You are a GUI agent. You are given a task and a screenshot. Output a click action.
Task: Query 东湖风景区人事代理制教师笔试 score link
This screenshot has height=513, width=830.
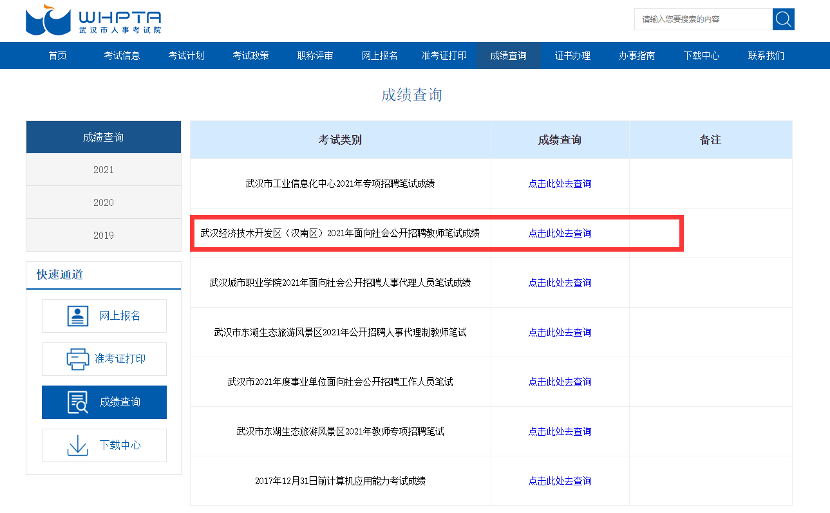[560, 332]
